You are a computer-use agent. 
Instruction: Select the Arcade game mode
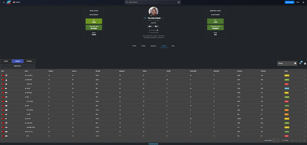6,61
